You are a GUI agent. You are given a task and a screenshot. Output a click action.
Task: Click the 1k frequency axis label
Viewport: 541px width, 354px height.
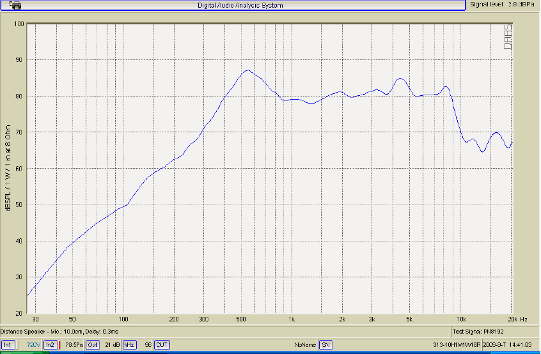click(x=292, y=319)
